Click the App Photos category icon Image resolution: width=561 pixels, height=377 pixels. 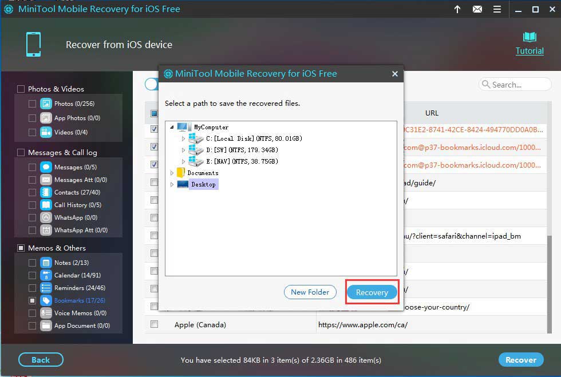point(46,118)
